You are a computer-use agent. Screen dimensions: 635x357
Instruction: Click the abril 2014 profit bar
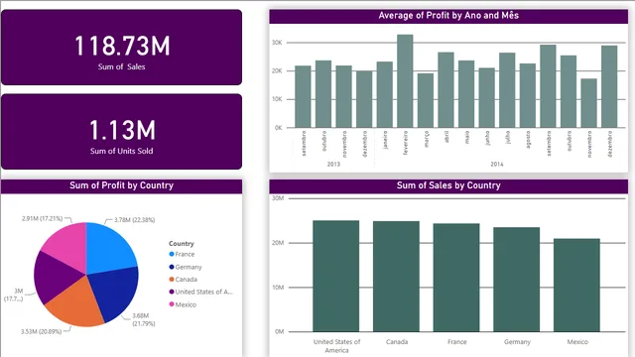[445, 90]
